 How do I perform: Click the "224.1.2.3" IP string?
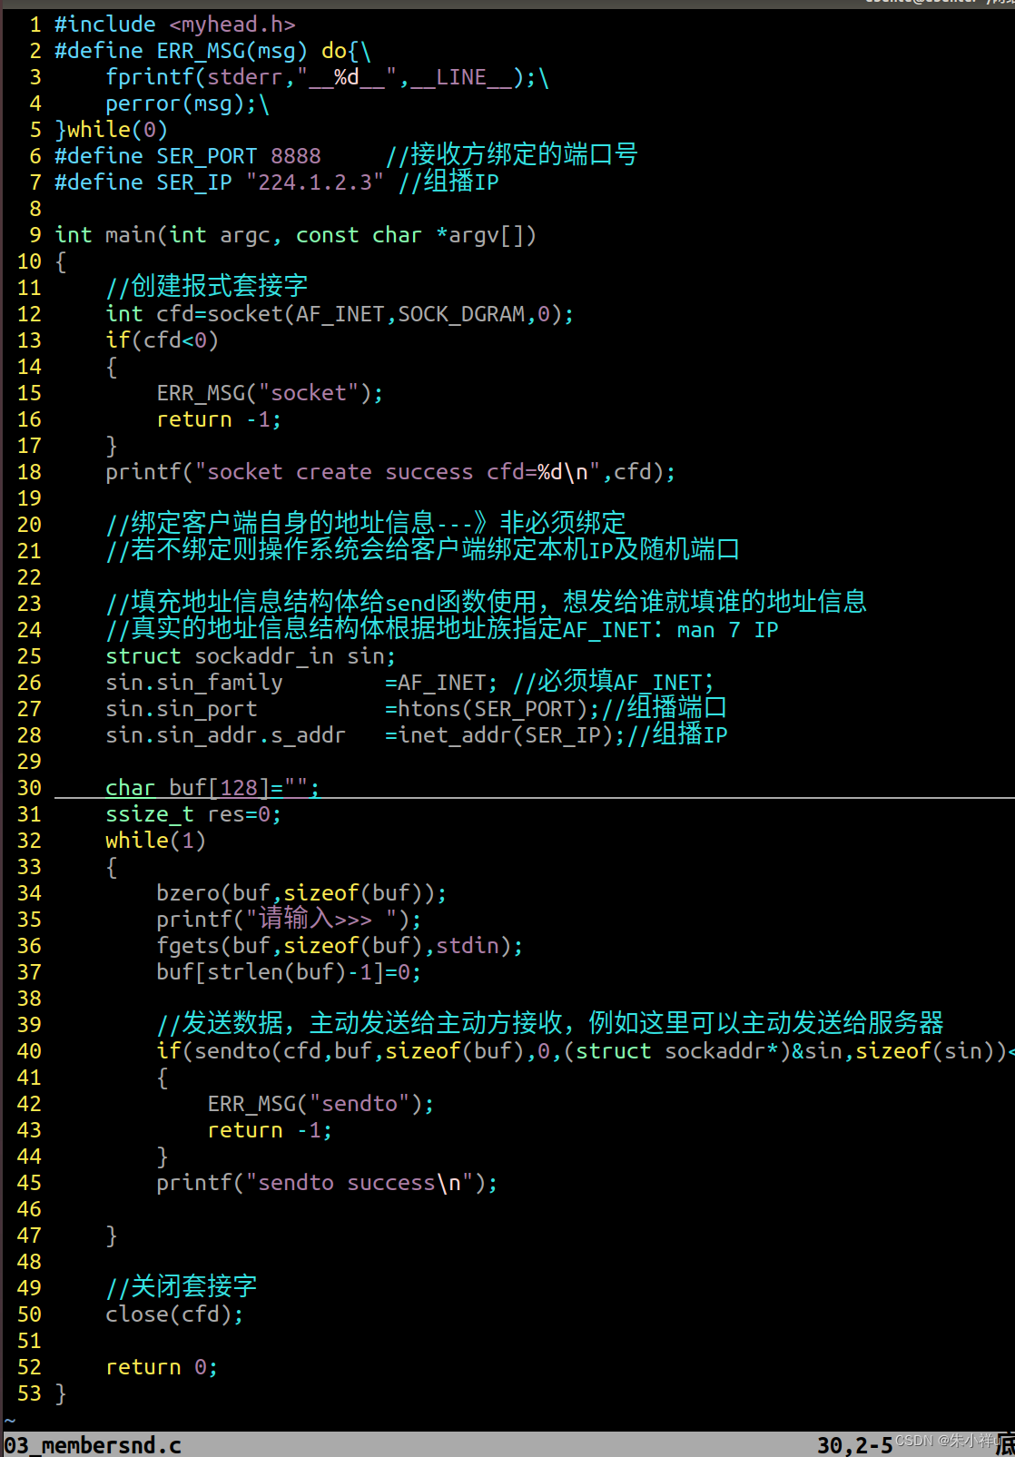pyautogui.click(x=315, y=182)
